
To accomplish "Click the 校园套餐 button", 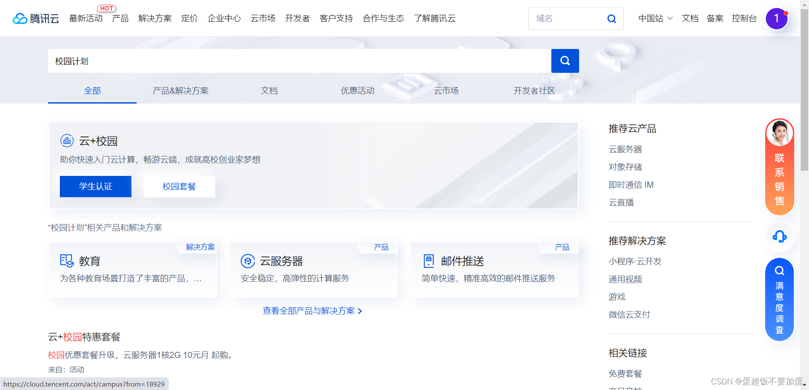I will (x=179, y=186).
